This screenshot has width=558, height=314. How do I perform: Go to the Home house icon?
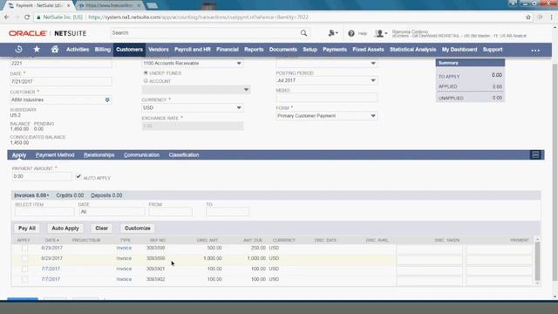coord(55,50)
